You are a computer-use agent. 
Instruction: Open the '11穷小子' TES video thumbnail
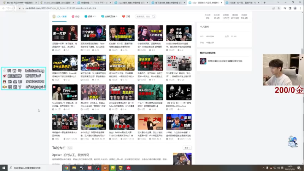[x=179, y=63]
